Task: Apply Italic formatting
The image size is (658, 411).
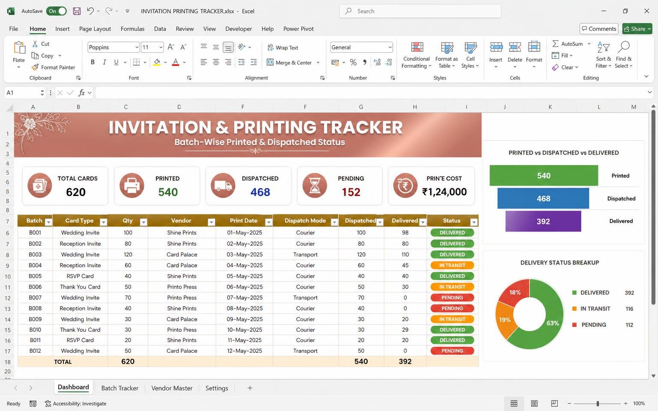Action: [x=104, y=62]
